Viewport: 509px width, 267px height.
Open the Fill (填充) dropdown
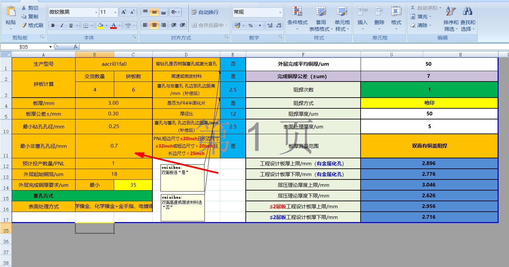[x=421, y=16]
